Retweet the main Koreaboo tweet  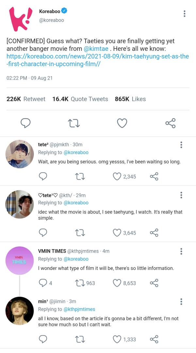click(x=74, y=123)
